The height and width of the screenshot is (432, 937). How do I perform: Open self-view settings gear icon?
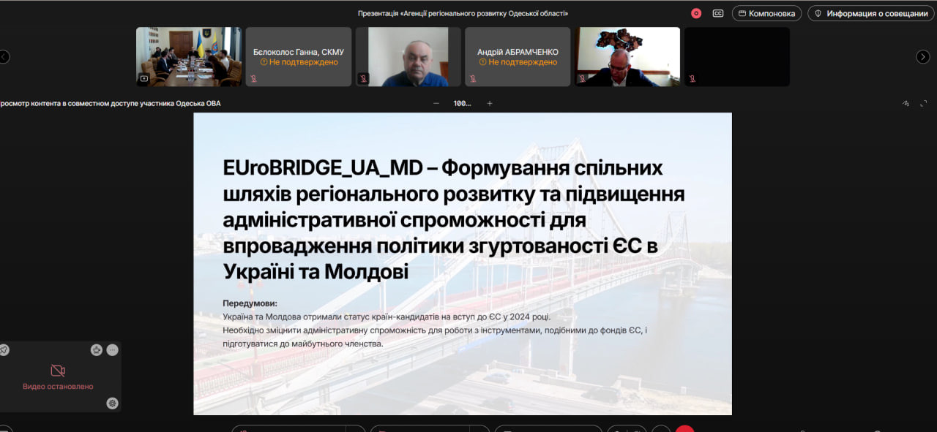(x=112, y=403)
